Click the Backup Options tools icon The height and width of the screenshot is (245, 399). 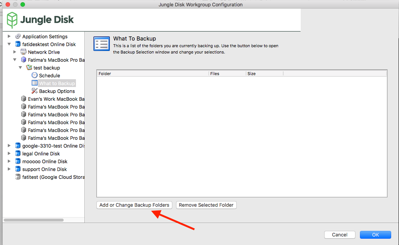pos(35,91)
